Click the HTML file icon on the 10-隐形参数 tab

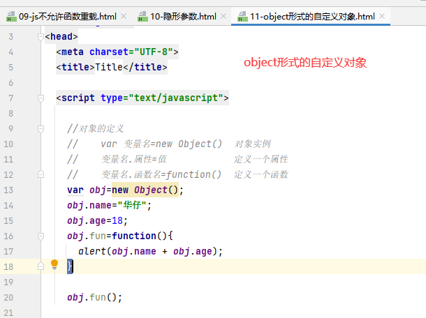tap(142, 17)
